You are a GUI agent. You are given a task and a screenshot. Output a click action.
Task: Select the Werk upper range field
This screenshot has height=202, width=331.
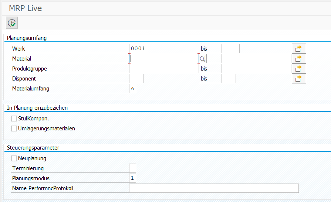[x=230, y=48]
